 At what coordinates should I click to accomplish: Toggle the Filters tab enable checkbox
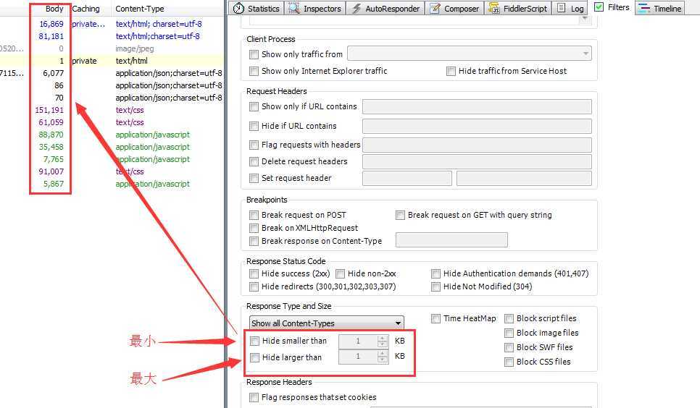click(599, 7)
